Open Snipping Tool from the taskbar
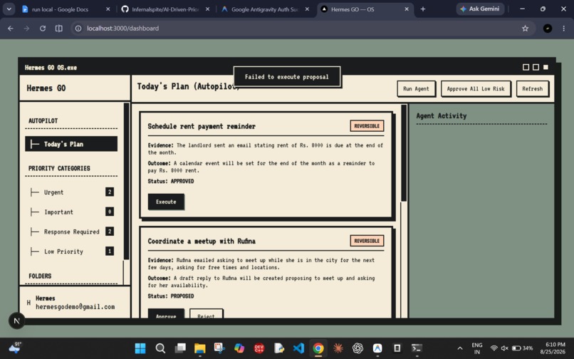Image resolution: width=574 pixels, height=359 pixels. pyautogui.click(x=219, y=348)
